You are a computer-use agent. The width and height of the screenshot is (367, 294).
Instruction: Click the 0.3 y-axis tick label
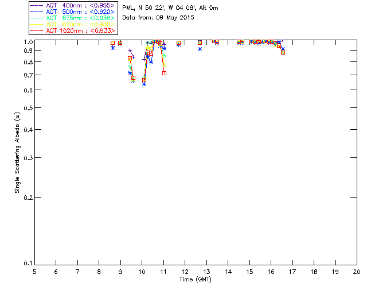click(28, 158)
